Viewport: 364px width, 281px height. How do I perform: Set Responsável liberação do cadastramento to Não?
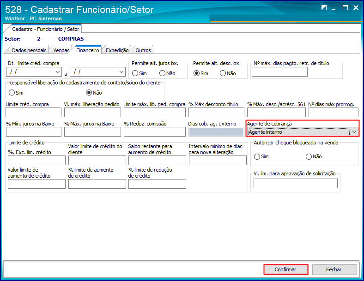point(94,93)
